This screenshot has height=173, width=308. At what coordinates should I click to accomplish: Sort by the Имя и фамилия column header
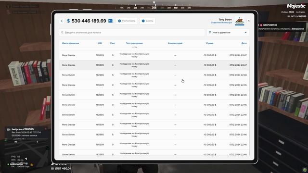pos(71,43)
